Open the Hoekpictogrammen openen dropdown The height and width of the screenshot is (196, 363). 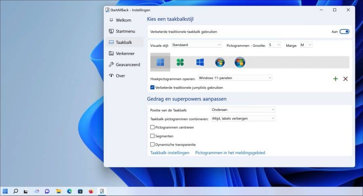pyautogui.click(x=235, y=78)
